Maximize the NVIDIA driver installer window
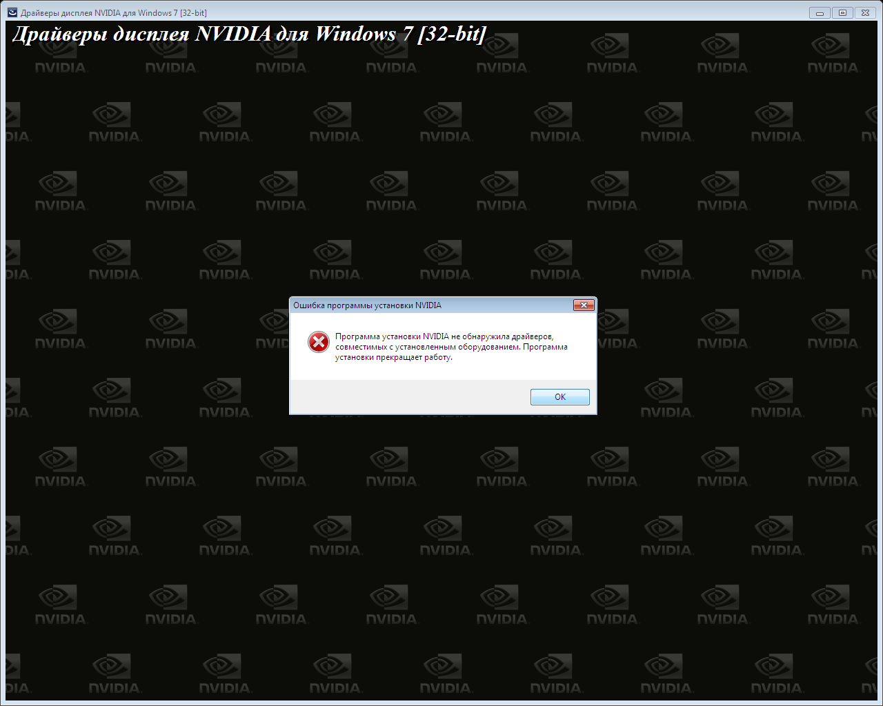 pyautogui.click(x=842, y=12)
